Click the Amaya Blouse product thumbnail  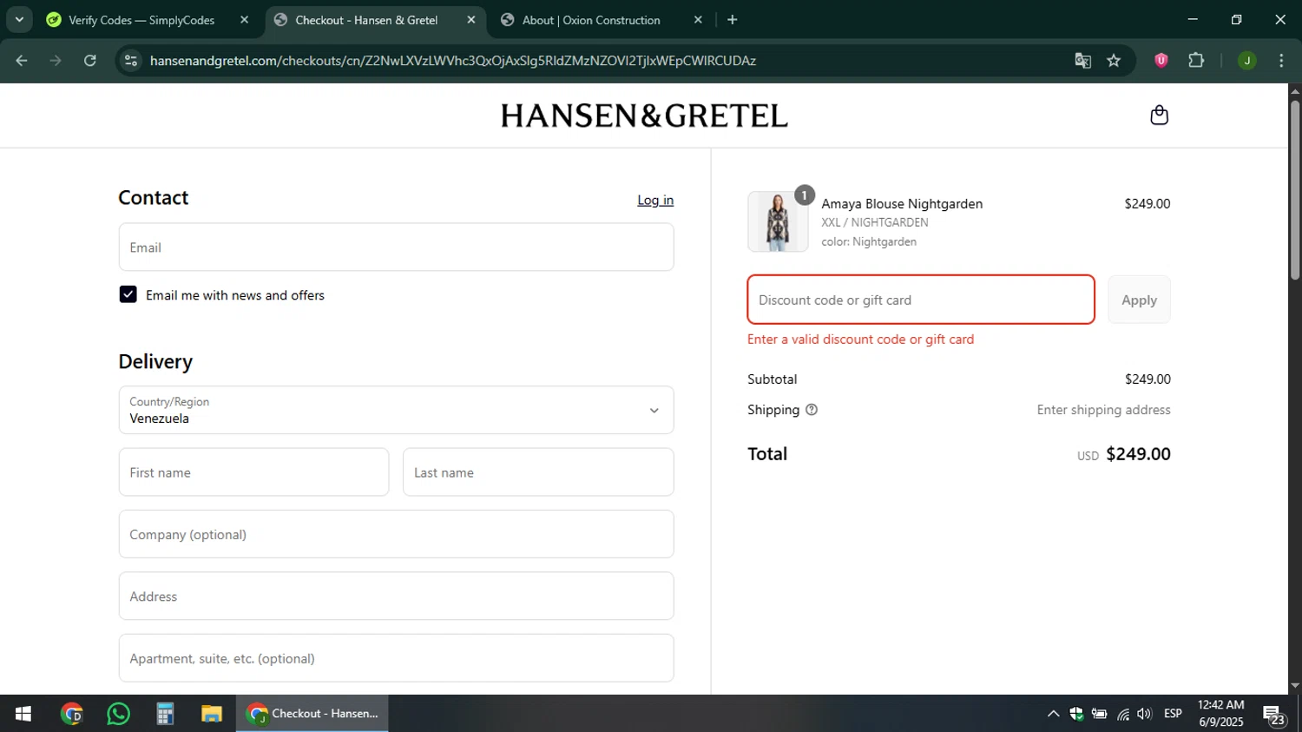point(778,221)
